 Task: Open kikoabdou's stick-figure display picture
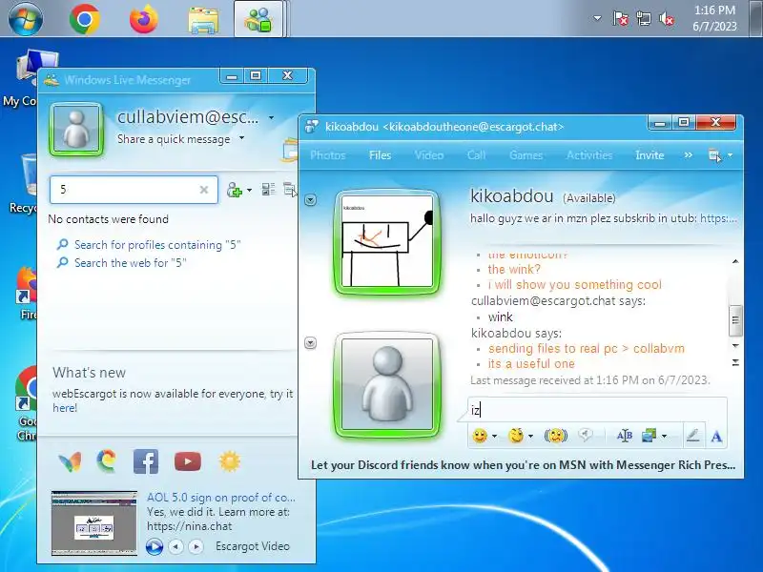387,242
